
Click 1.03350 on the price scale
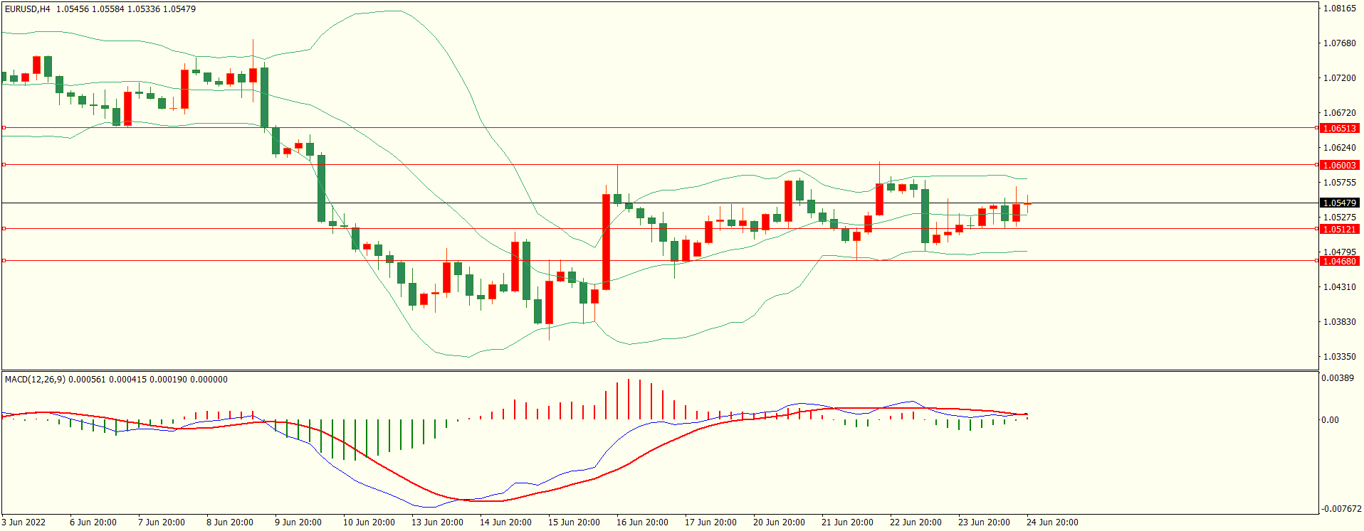[x=1339, y=357]
